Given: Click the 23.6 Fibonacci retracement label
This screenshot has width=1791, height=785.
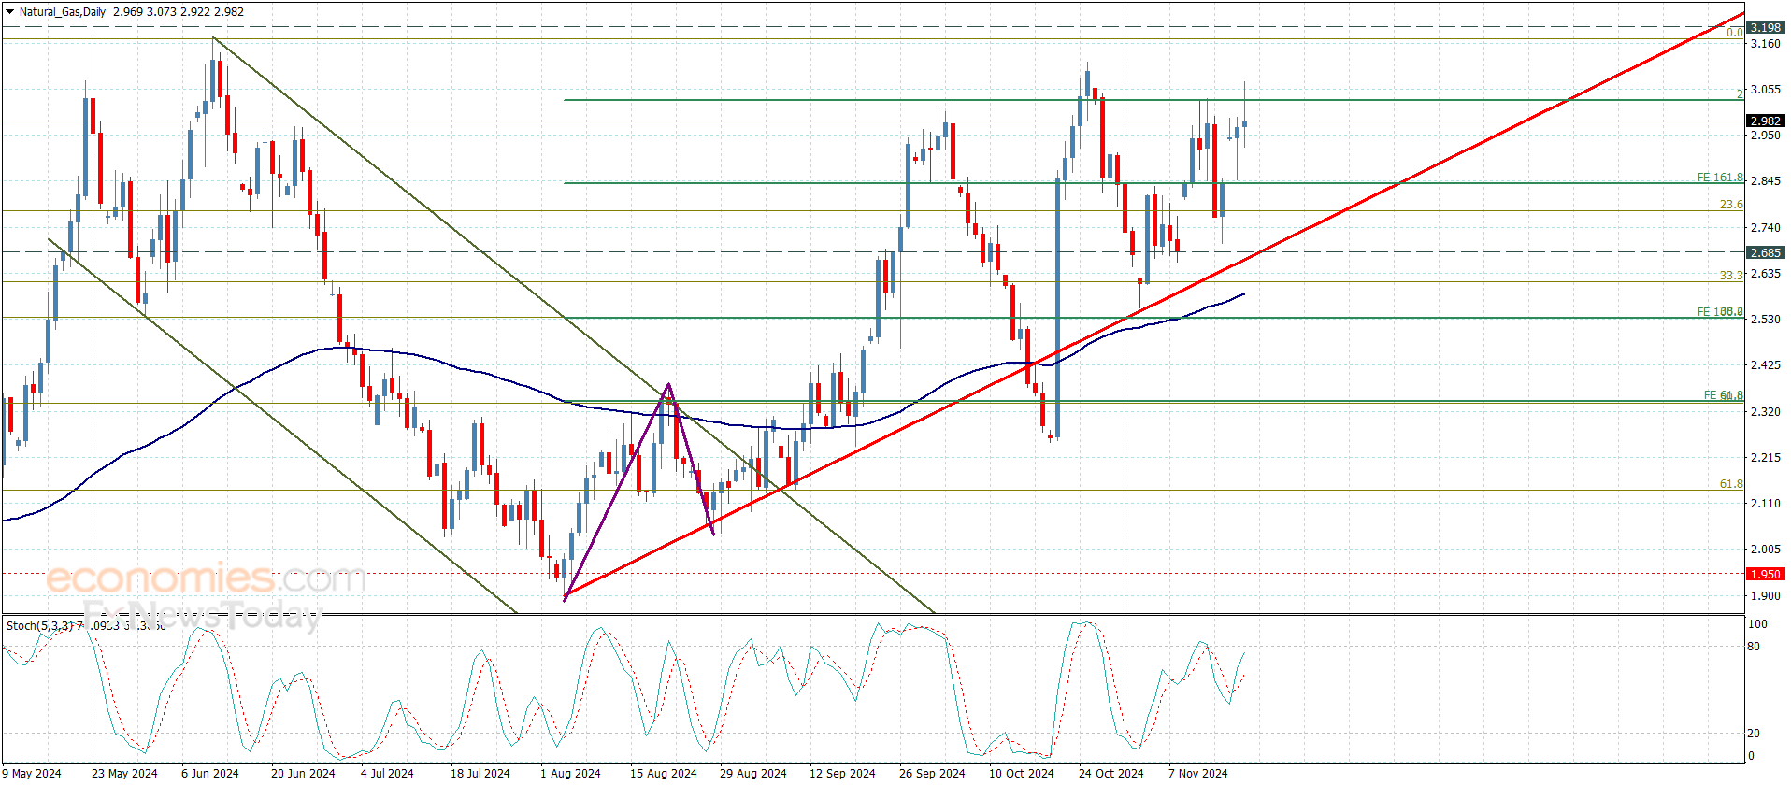Looking at the screenshot, I should [1730, 205].
